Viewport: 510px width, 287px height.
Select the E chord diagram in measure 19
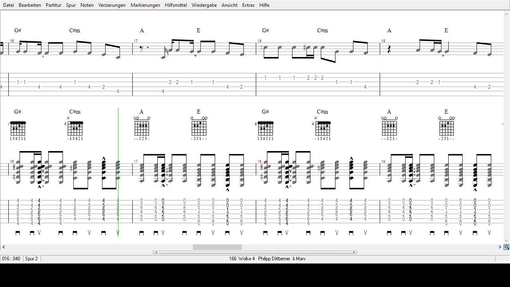447,127
